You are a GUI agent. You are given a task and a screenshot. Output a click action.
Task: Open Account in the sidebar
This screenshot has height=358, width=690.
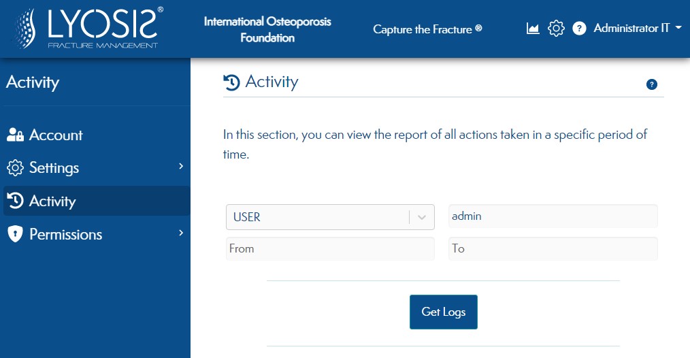(x=97, y=135)
